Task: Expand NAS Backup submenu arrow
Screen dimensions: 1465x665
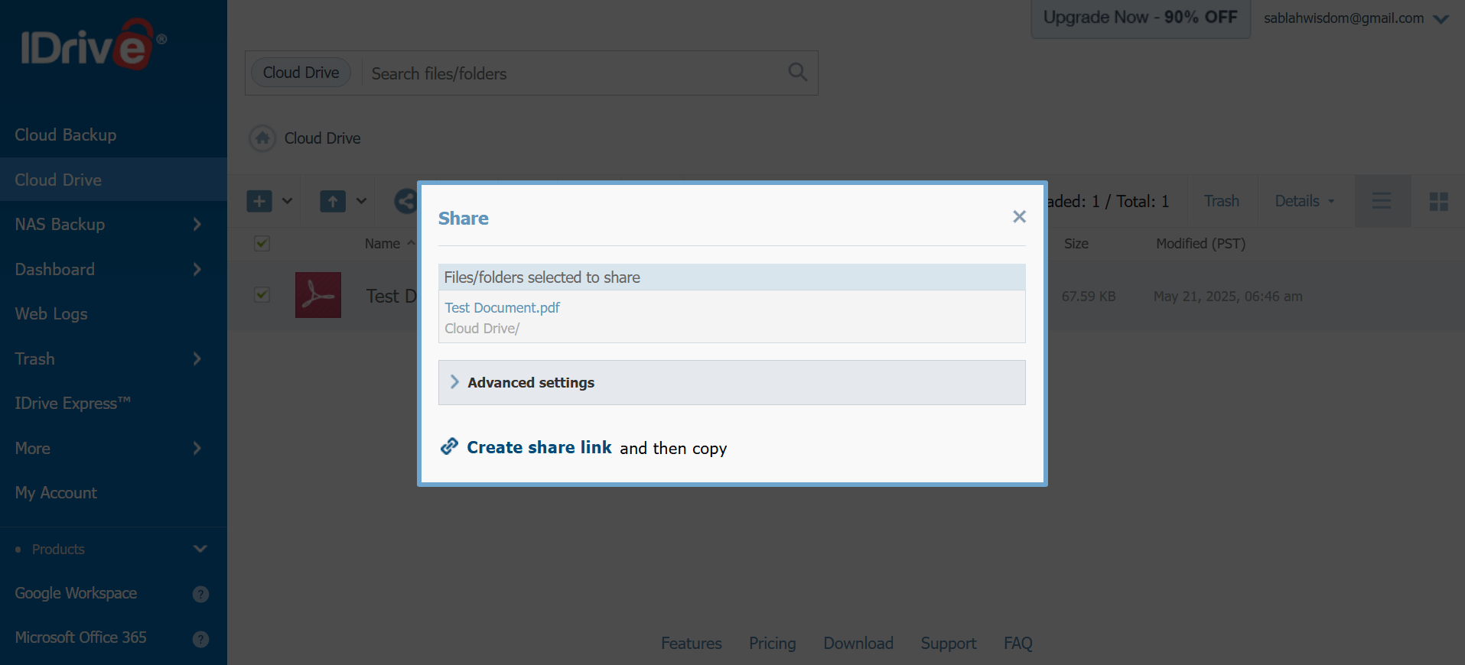Action: click(197, 224)
